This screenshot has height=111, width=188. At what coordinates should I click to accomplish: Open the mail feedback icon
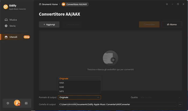coord(26,103)
